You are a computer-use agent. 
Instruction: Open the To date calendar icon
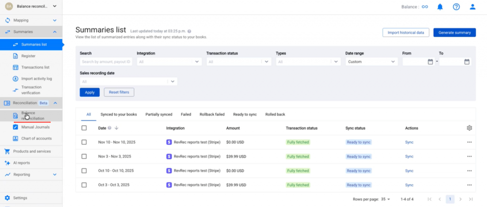click(467, 62)
